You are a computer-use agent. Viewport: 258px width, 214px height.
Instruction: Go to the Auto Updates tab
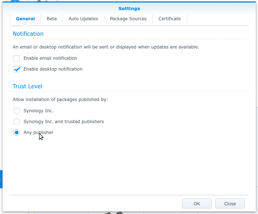83,19
